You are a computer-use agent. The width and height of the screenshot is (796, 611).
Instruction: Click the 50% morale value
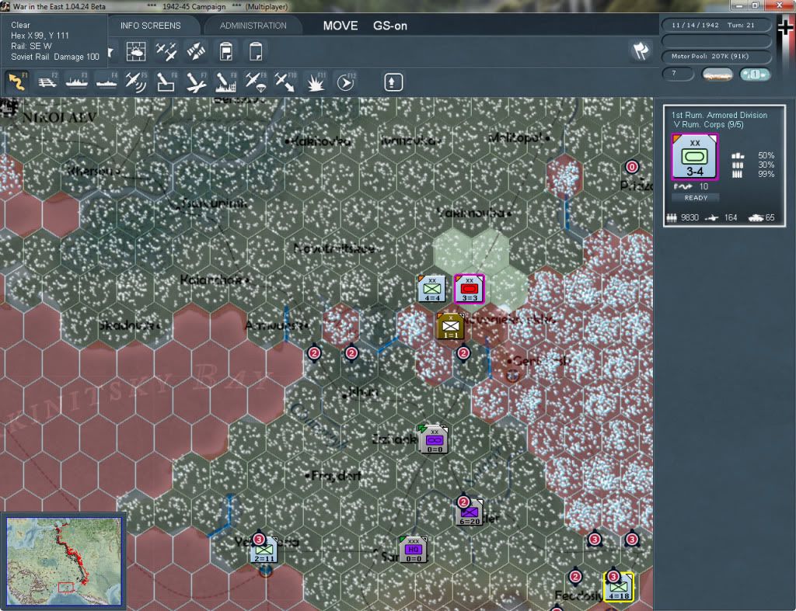click(x=766, y=155)
